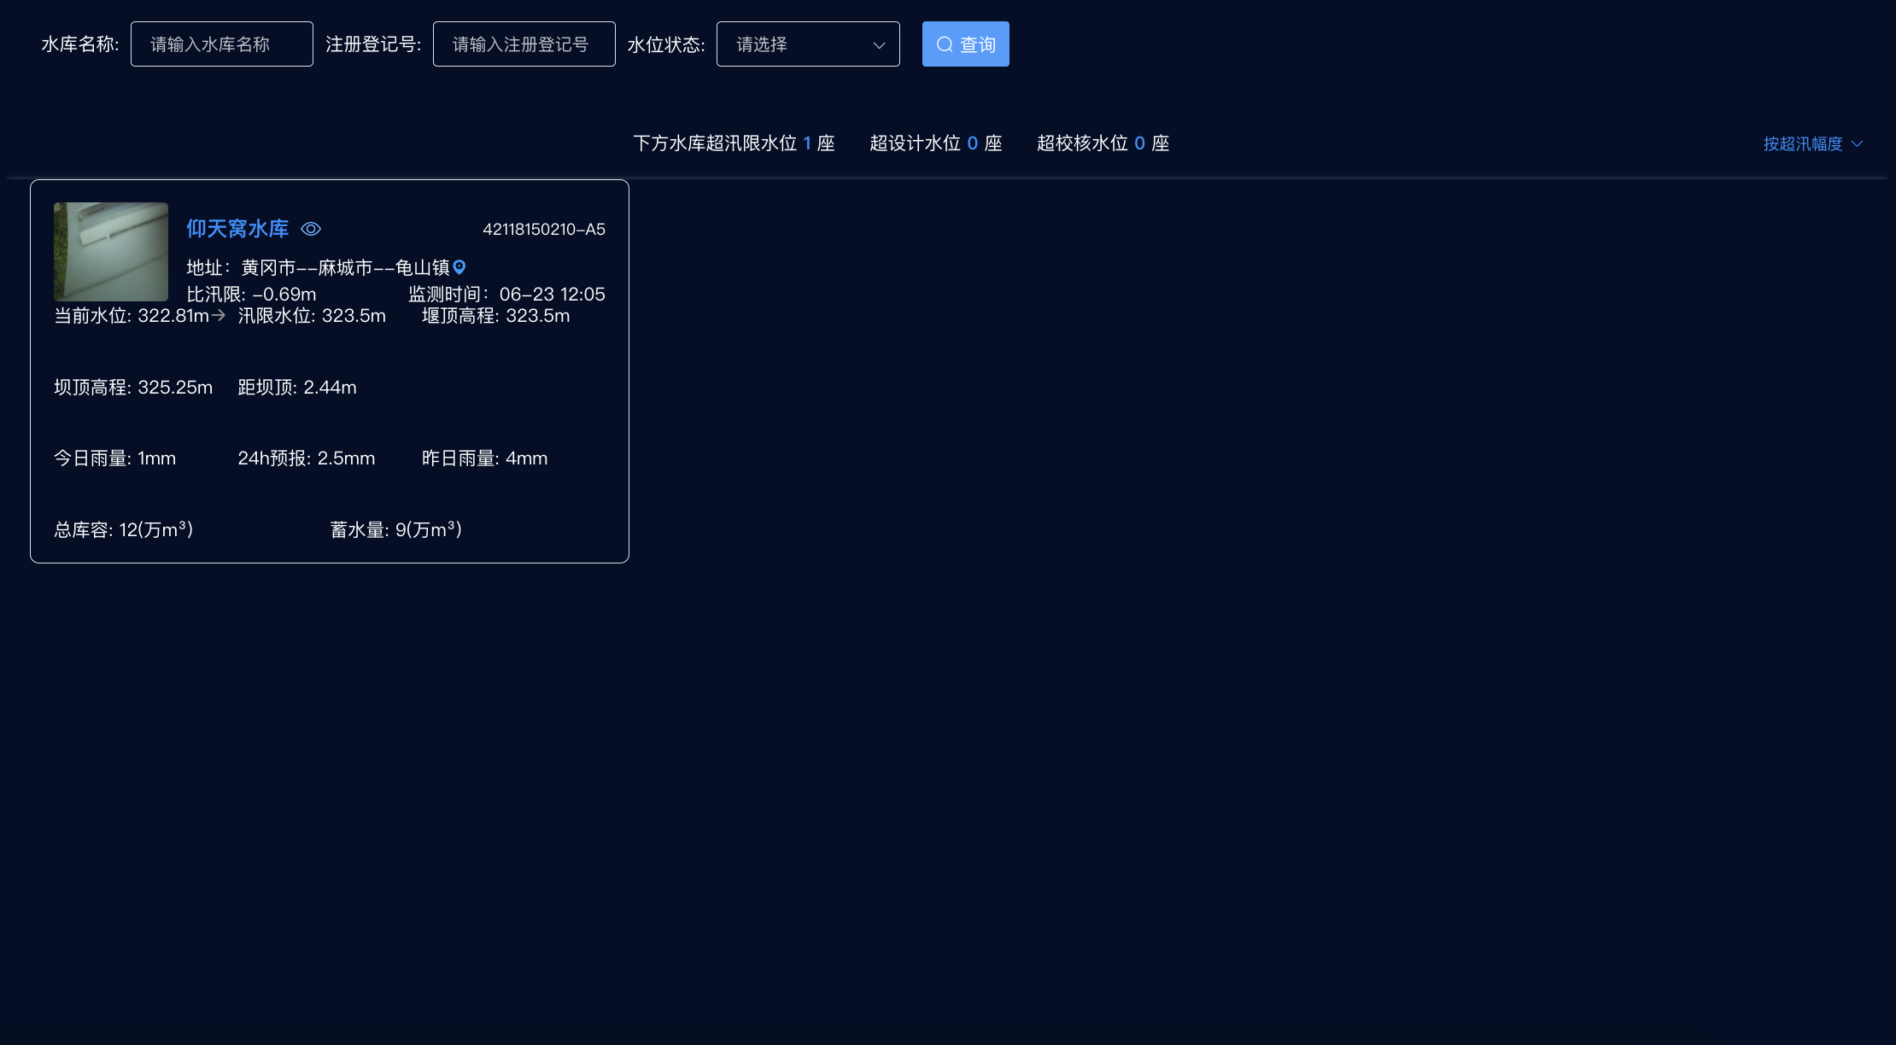Click the eye icon beside 仰天窝水库
The height and width of the screenshot is (1045, 1896).
click(x=311, y=229)
